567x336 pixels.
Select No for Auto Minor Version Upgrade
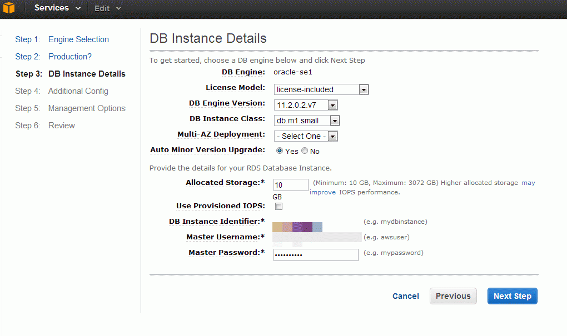click(305, 151)
